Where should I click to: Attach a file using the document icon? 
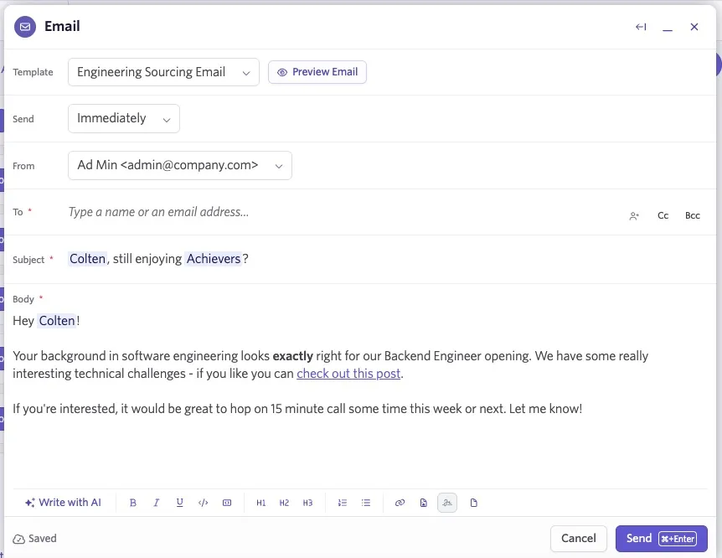point(474,503)
